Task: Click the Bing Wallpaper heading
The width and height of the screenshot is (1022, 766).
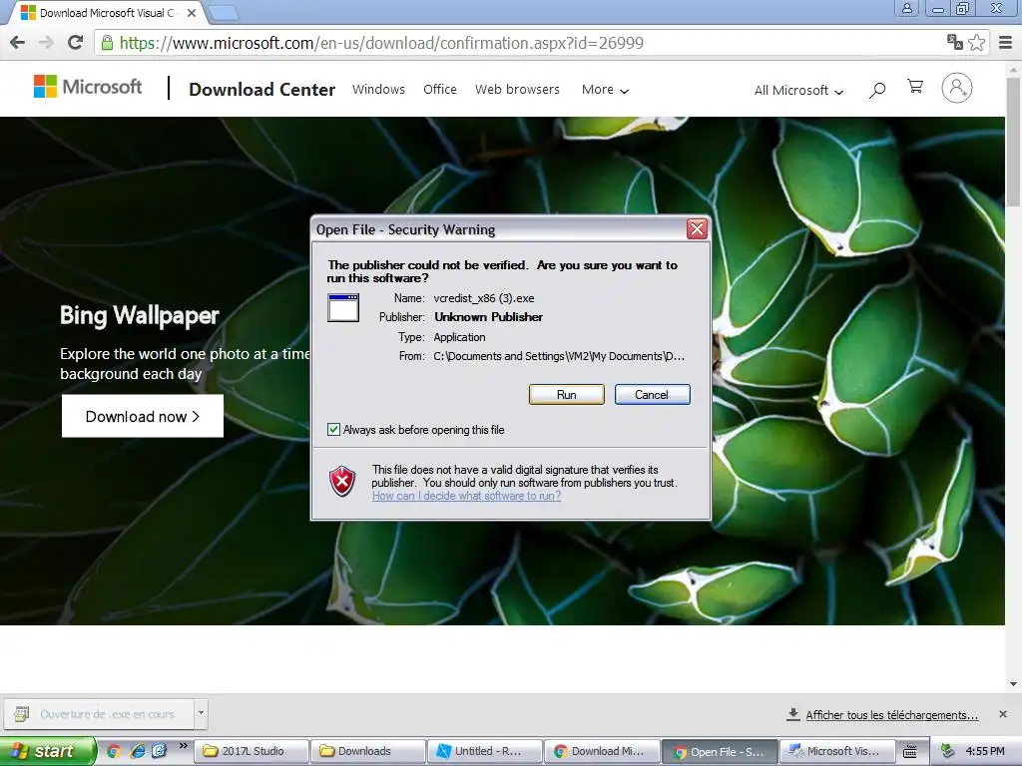Action: click(140, 316)
